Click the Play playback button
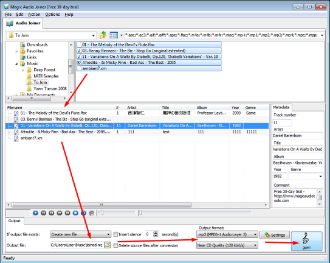 (x=35, y=213)
